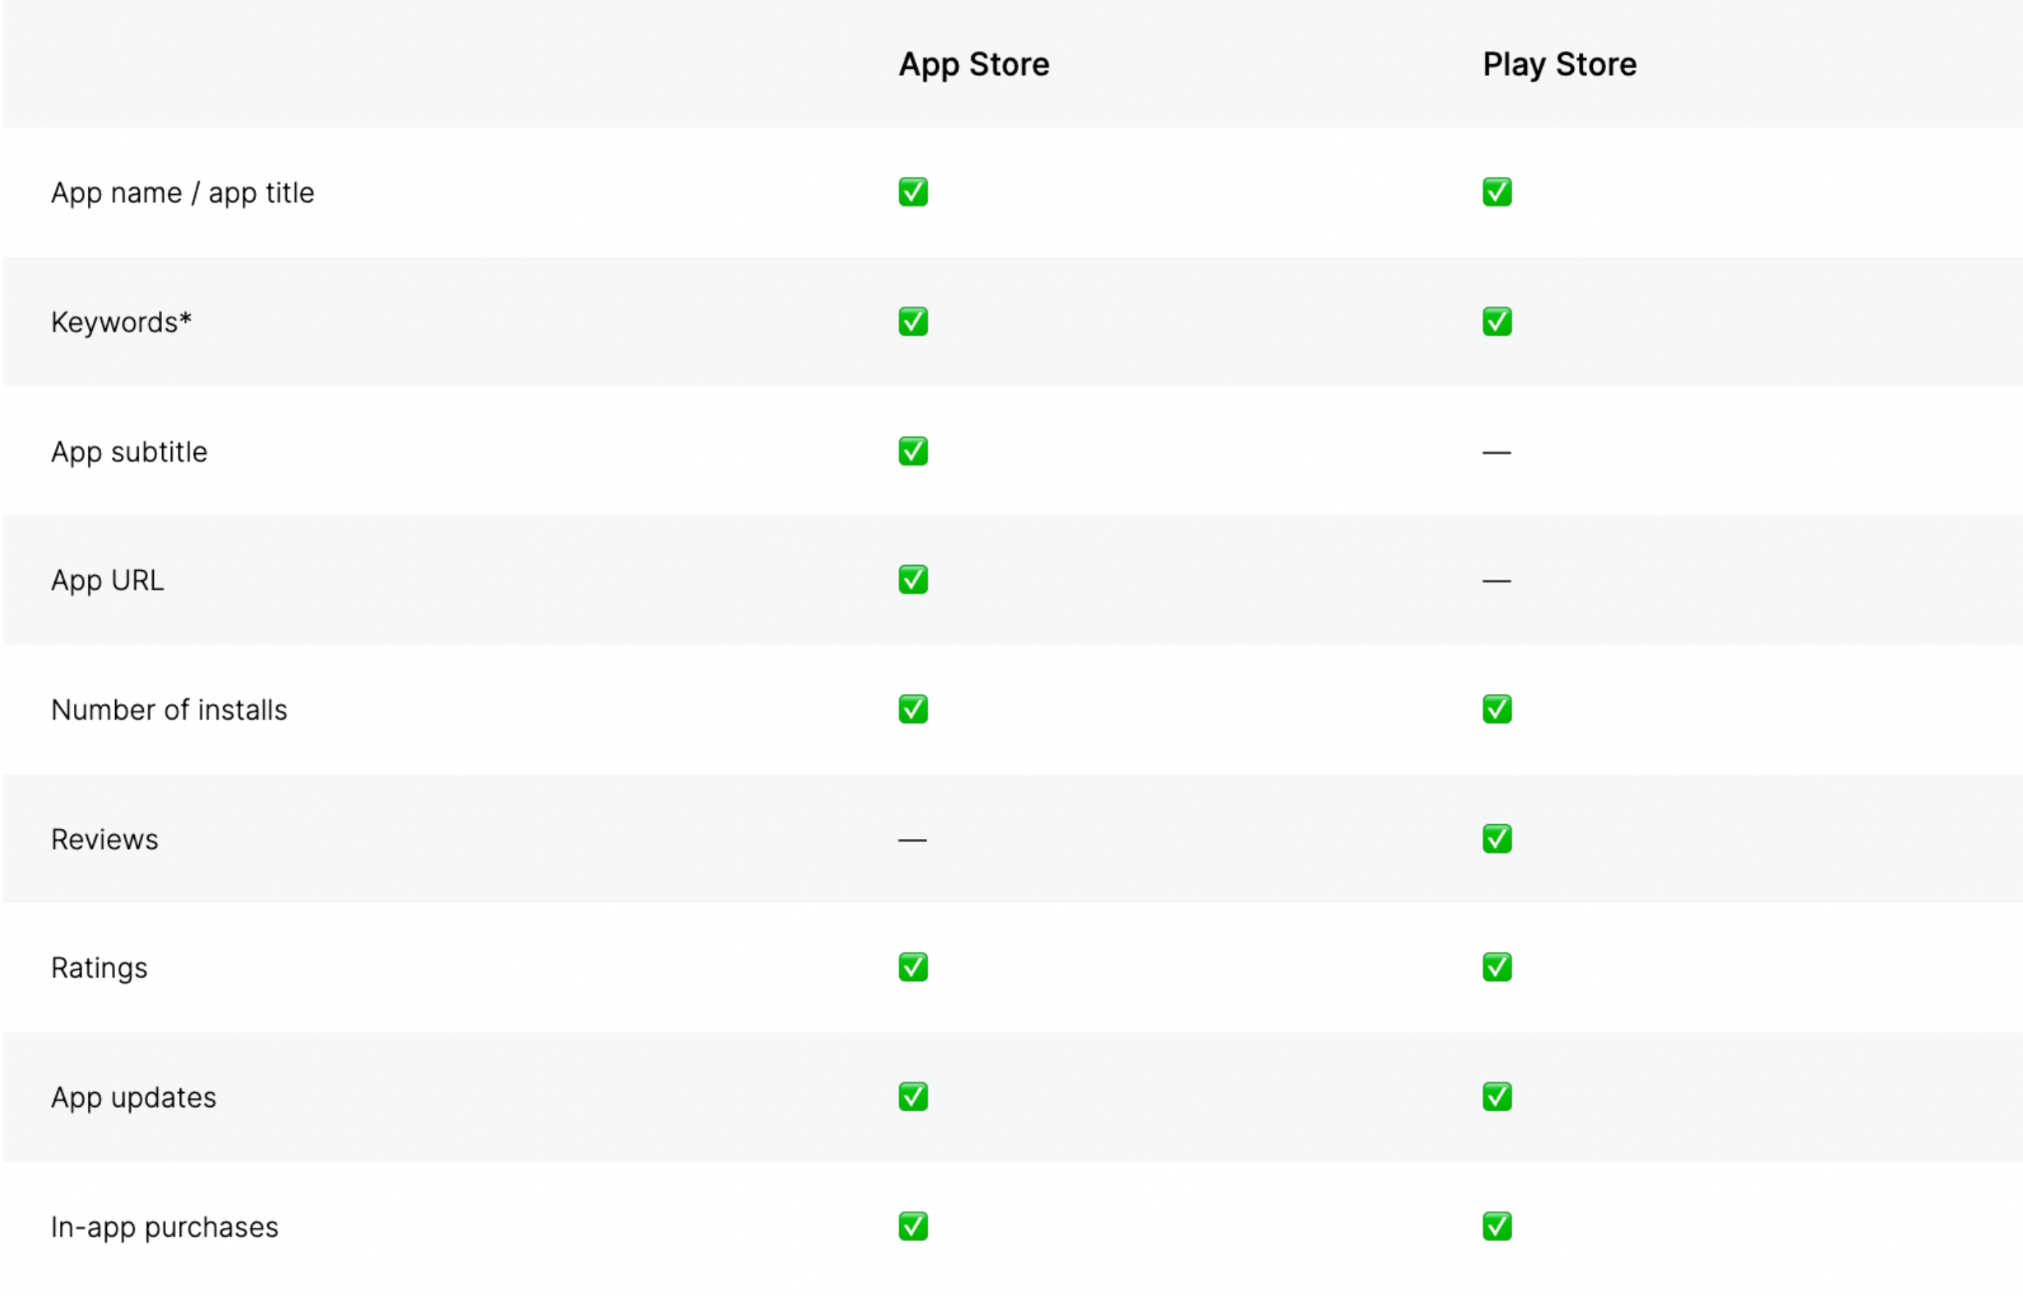Click App Store dash for Reviews row
The image size is (2023, 1297).
[913, 841]
